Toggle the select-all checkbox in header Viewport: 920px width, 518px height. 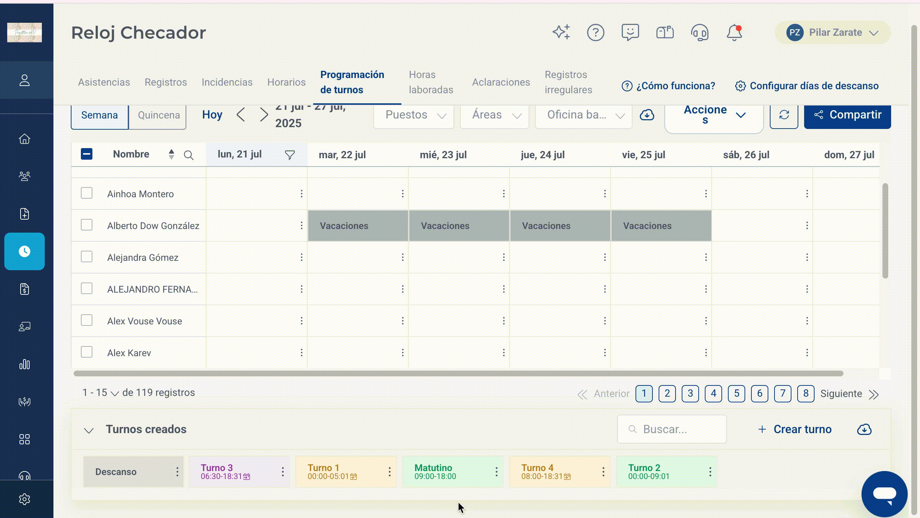pos(87,154)
